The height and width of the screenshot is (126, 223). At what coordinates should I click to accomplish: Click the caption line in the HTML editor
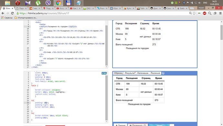tap(58, 27)
